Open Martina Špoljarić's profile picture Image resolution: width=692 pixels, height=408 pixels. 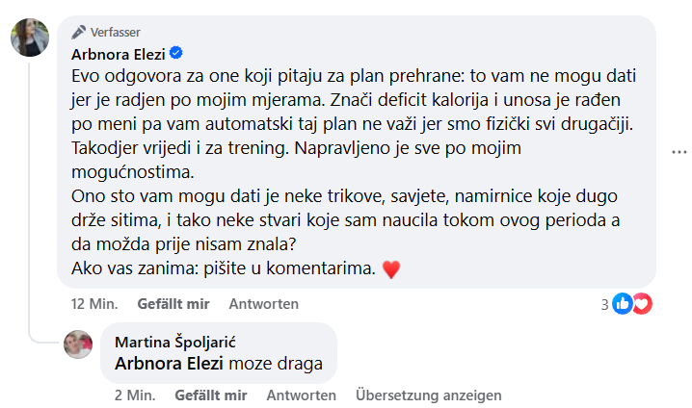click(x=77, y=344)
